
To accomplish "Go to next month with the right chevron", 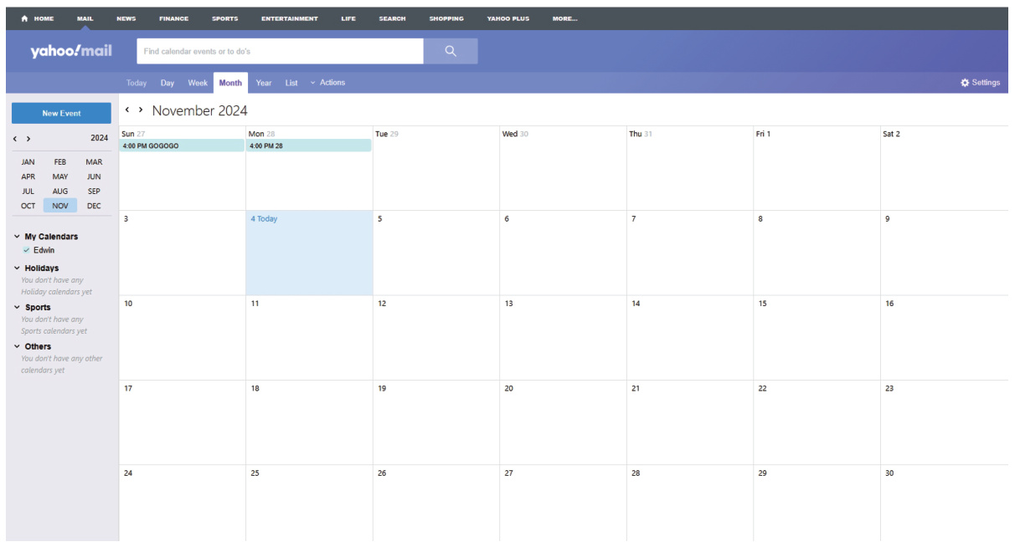I will 139,109.
